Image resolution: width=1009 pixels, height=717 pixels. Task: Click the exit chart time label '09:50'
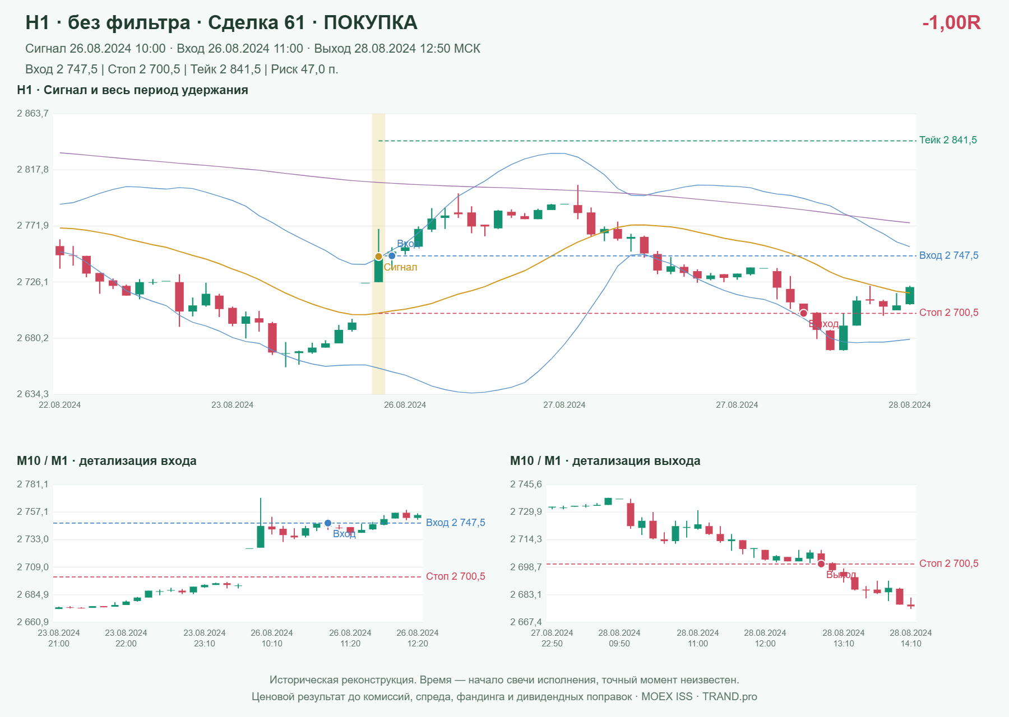pyautogui.click(x=619, y=644)
